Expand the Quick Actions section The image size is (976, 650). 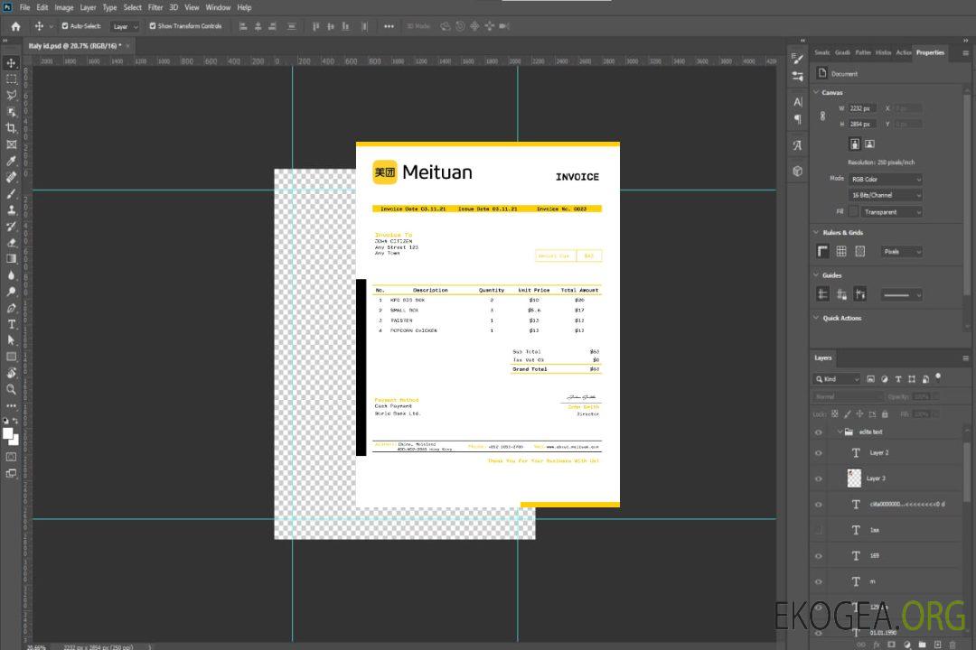tap(817, 318)
